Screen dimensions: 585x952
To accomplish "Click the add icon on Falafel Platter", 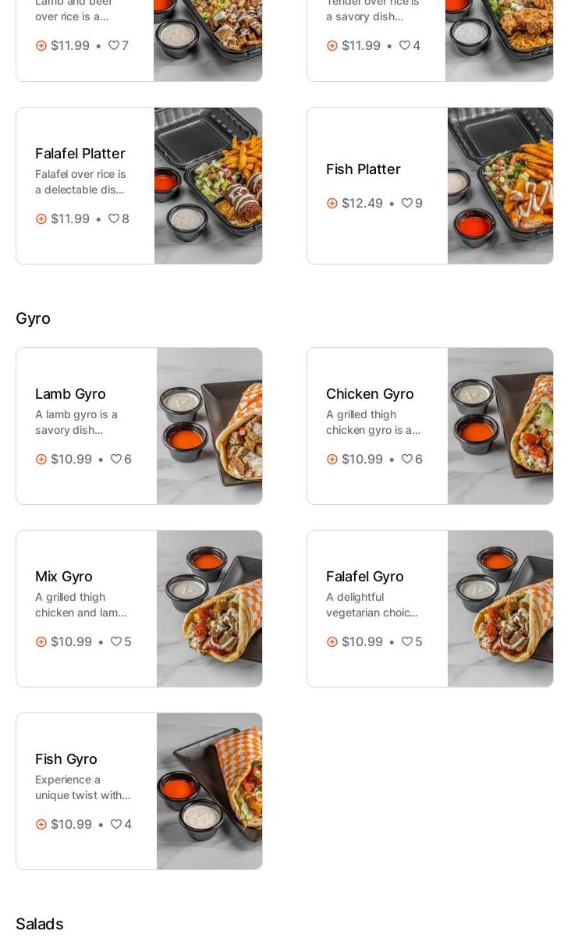I will click(41, 219).
